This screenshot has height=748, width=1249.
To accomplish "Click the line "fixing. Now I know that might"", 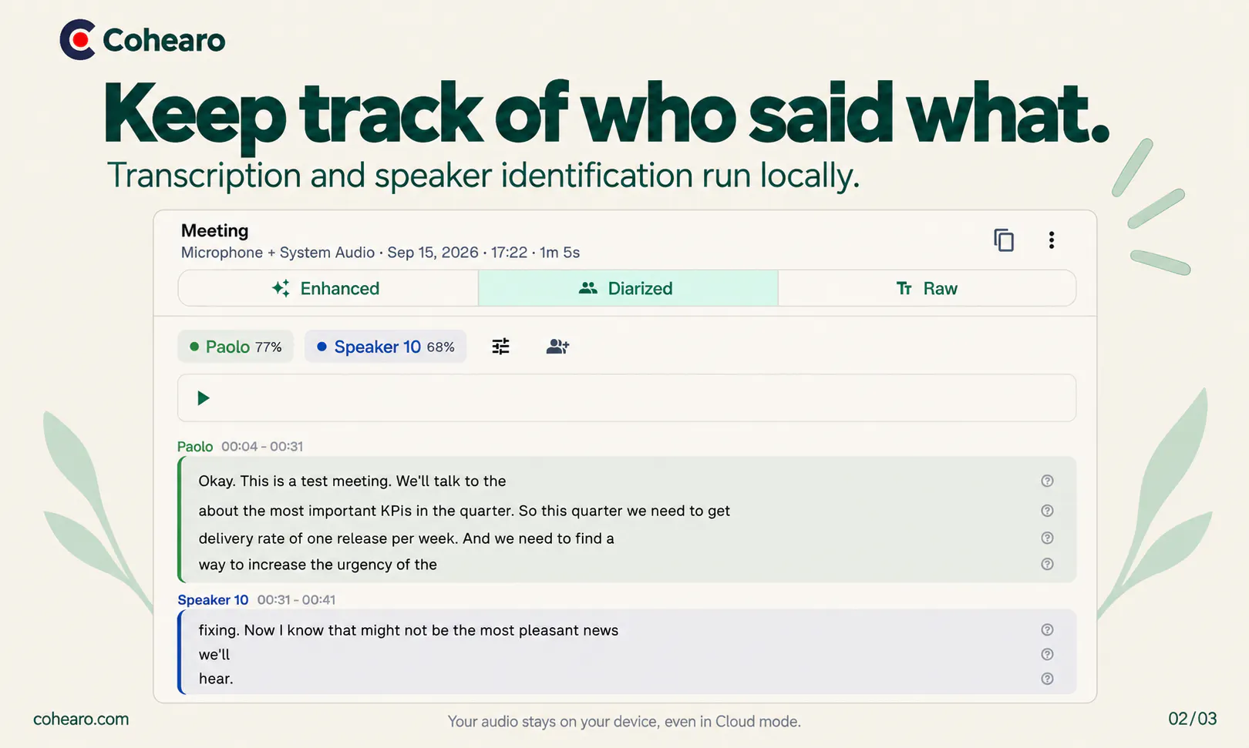I will [409, 630].
